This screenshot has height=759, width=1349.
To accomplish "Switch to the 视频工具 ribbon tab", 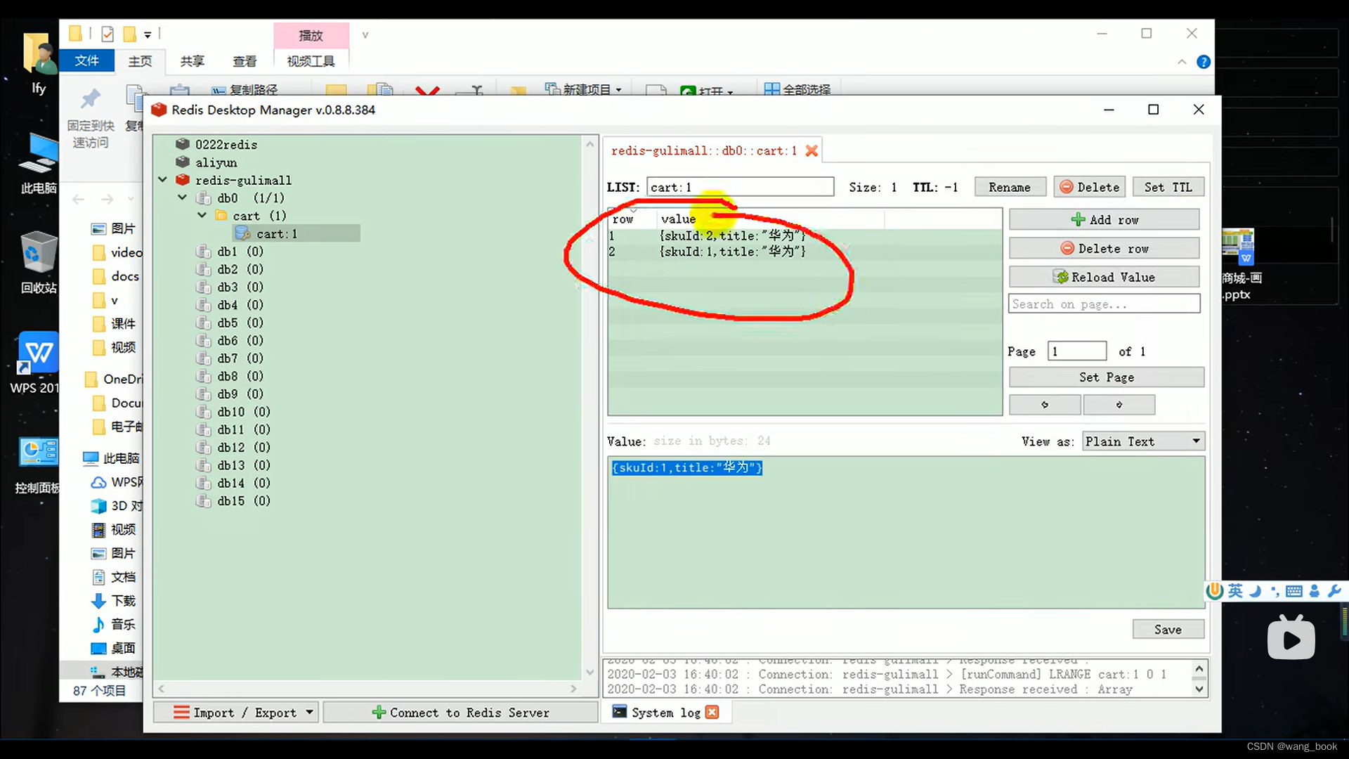I will 311,61.
